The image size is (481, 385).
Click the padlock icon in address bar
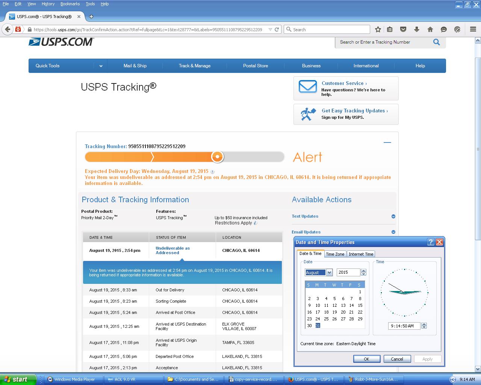(x=29, y=29)
